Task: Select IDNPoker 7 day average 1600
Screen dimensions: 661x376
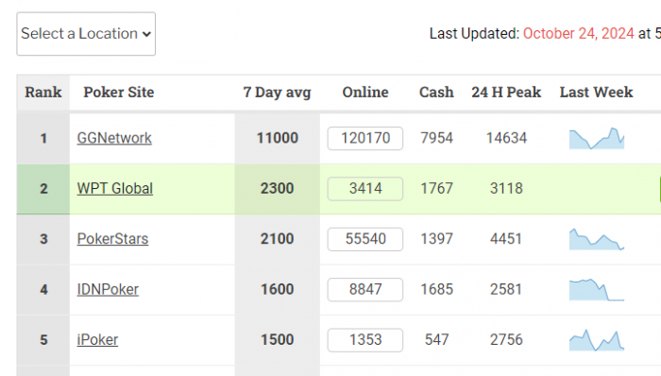Action: coord(277,289)
